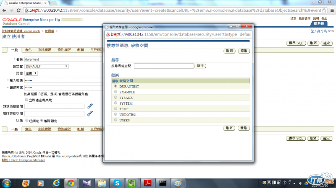Open the 角色 tab in upper tab bar
This screenshot has height=188, width=336.
(28, 50)
